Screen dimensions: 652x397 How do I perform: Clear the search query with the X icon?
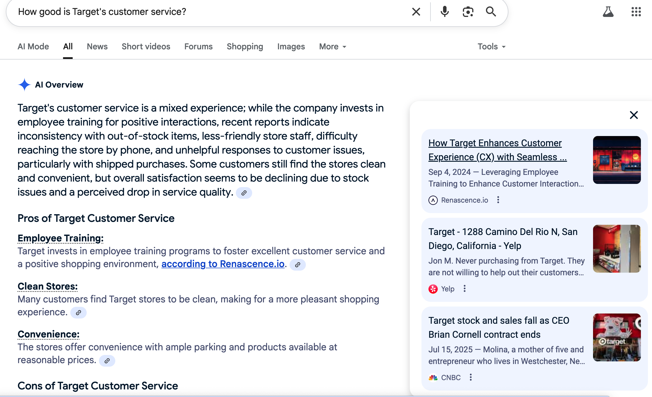coord(416,12)
